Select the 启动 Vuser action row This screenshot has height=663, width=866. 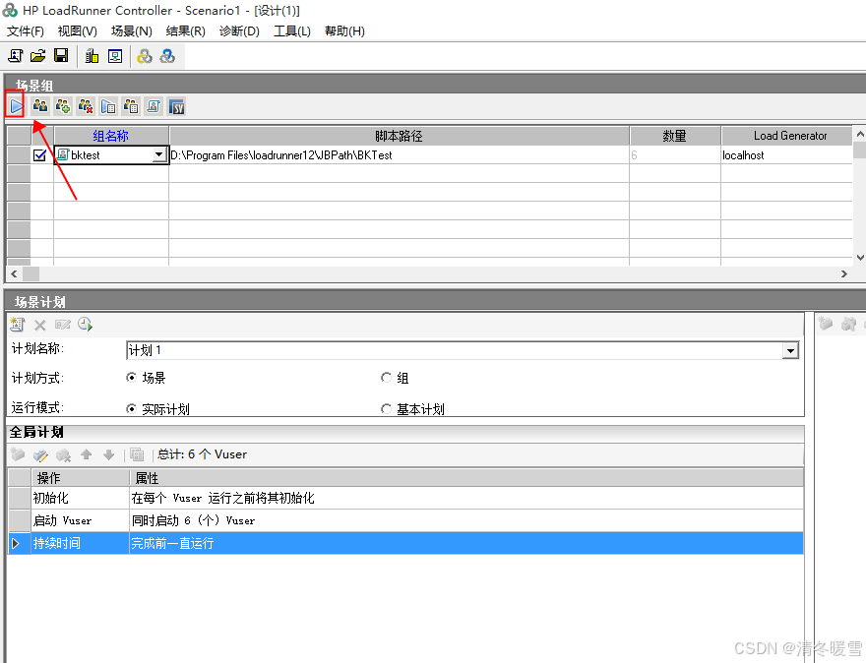405,520
